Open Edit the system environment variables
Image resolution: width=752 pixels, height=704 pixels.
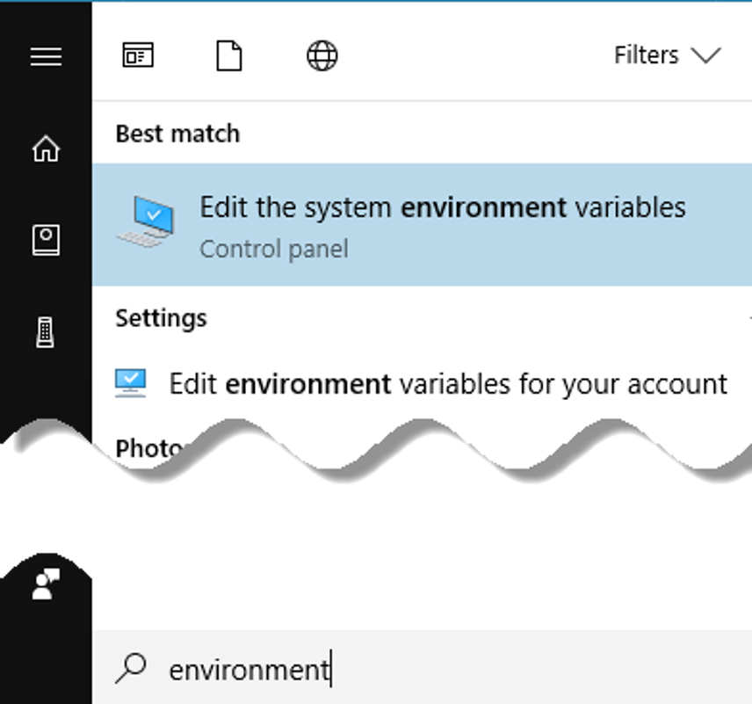(x=442, y=208)
